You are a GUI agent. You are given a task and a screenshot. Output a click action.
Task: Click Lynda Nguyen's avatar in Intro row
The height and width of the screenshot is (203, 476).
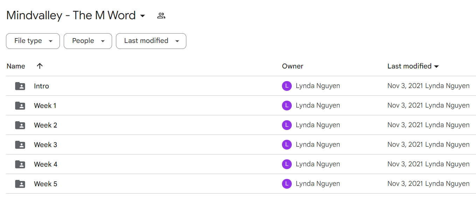(287, 86)
